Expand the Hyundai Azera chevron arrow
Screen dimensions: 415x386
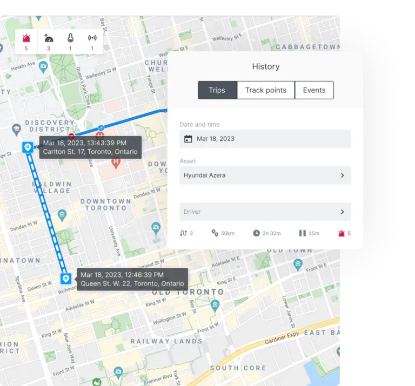[x=342, y=175]
